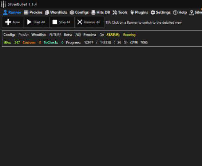Open the Tools tab
The width and height of the screenshot is (202, 166).
[120, 12]
